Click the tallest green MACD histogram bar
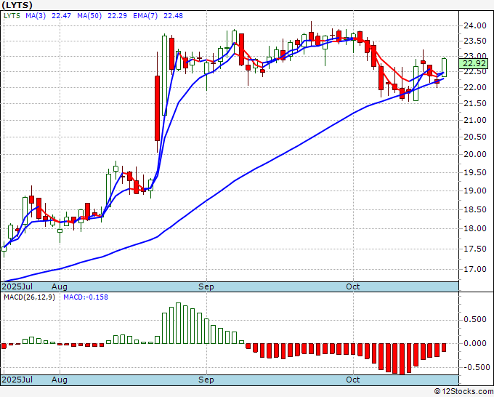Screen dimensions: 494x397 click(178, 324)
